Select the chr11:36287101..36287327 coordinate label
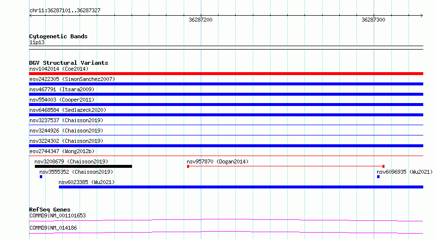 point(65,10)
